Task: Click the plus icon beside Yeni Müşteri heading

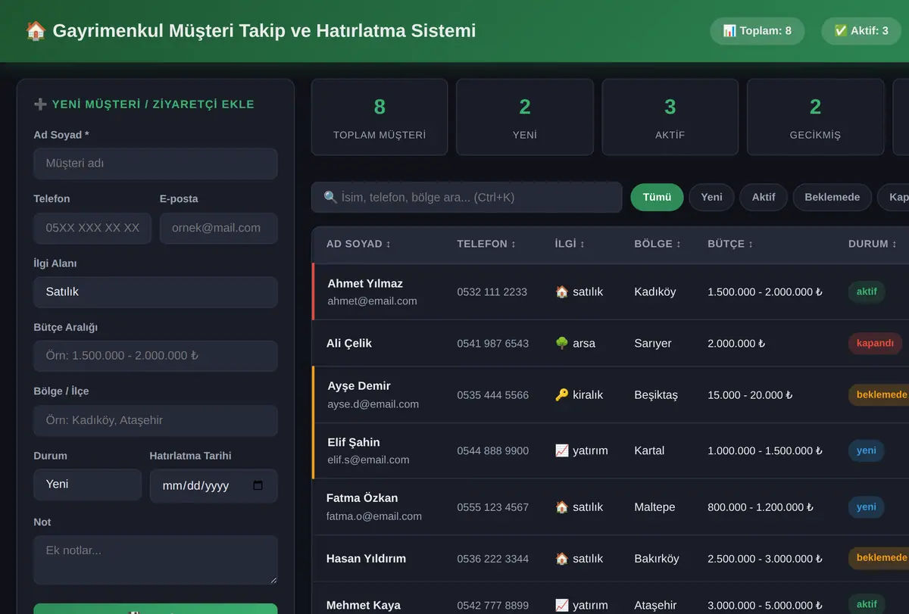Action: click(x=40, y=104)
